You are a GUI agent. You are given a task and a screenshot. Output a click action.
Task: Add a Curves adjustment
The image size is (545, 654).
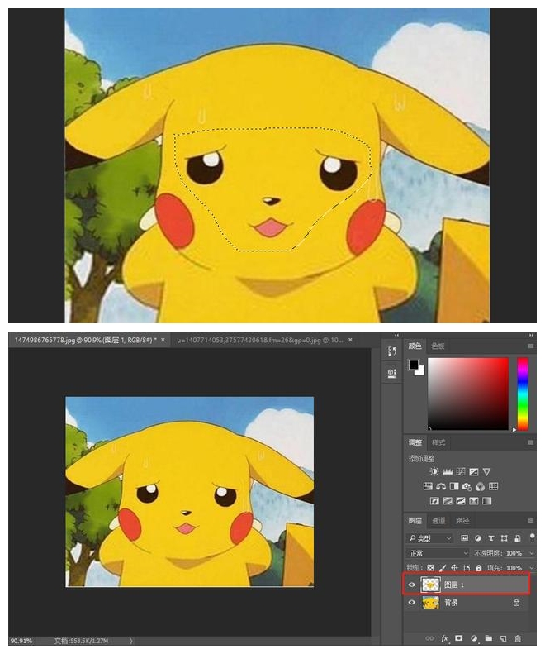click(x=461, y=472)
